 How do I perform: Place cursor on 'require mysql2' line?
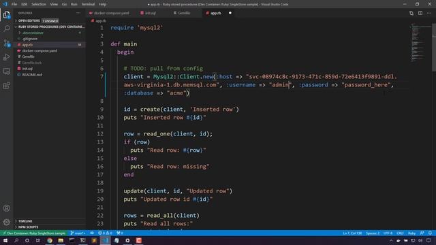point(136,28)
